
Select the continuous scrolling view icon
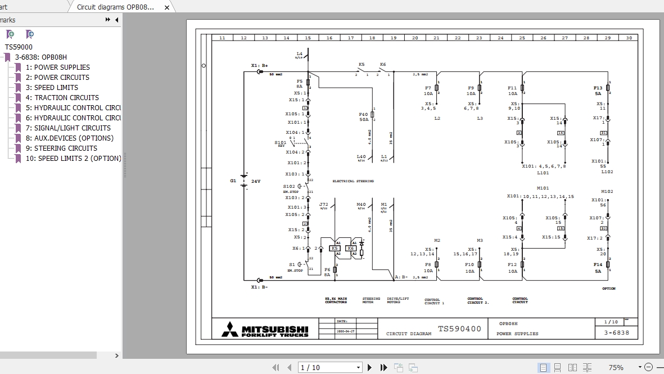click(557, 367)
